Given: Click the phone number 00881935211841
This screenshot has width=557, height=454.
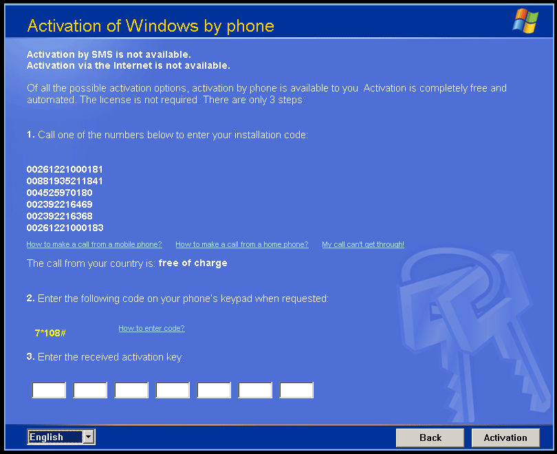Looking at the screenshot, I should click(65, 181).
